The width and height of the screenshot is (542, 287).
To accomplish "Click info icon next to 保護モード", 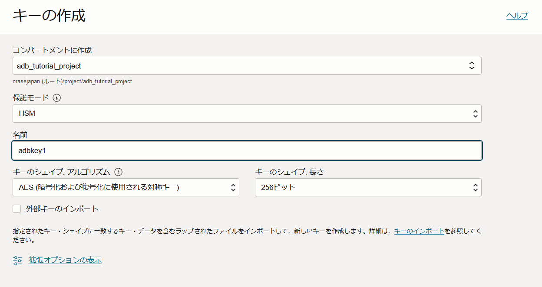I will pos(56,98).
